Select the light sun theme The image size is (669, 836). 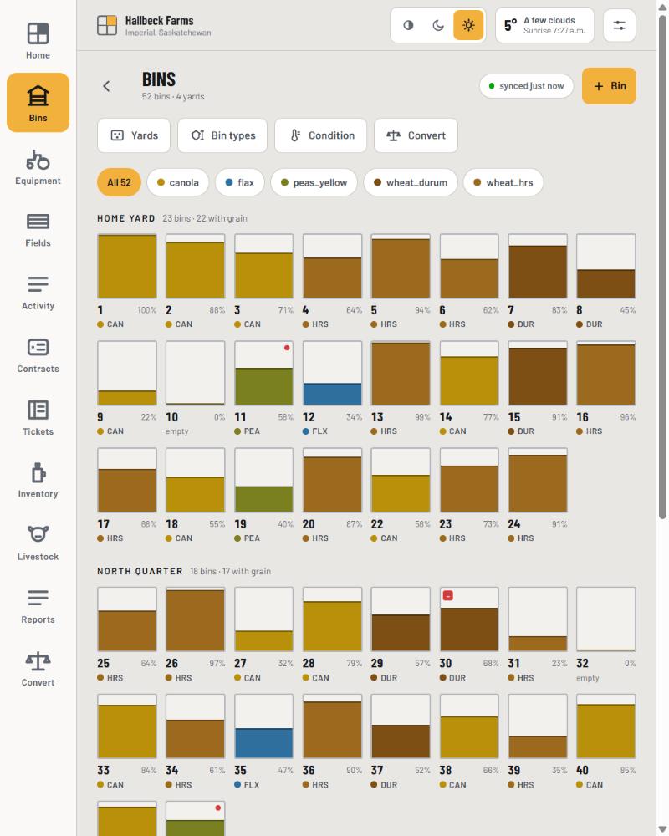point(468,25)
